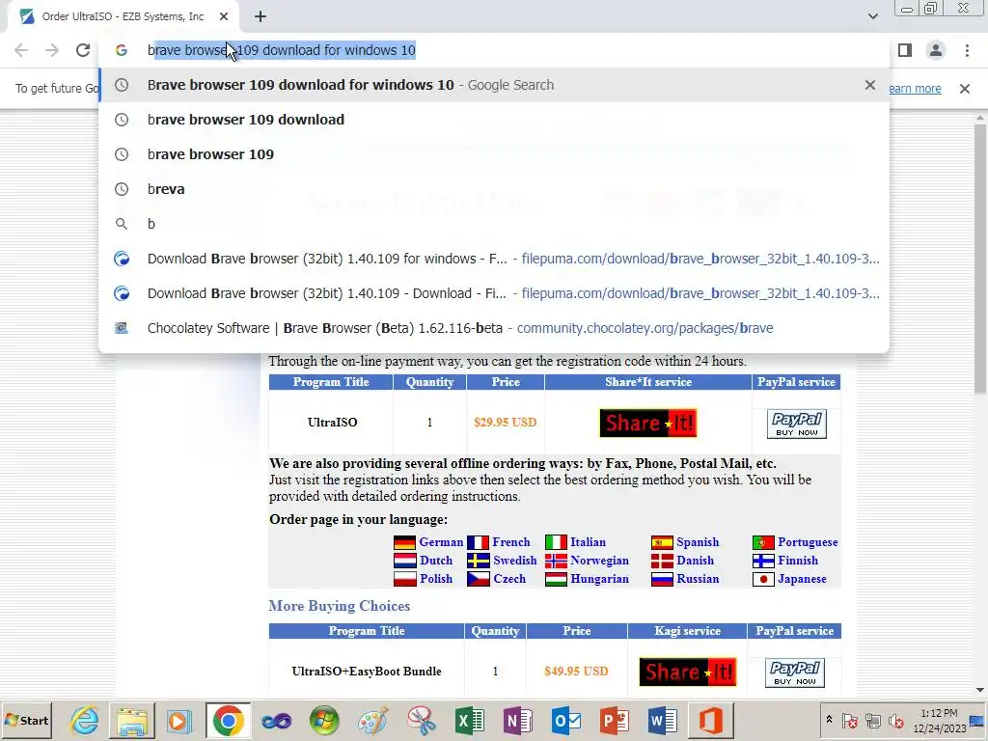Open the German order page link

[440, 542]
